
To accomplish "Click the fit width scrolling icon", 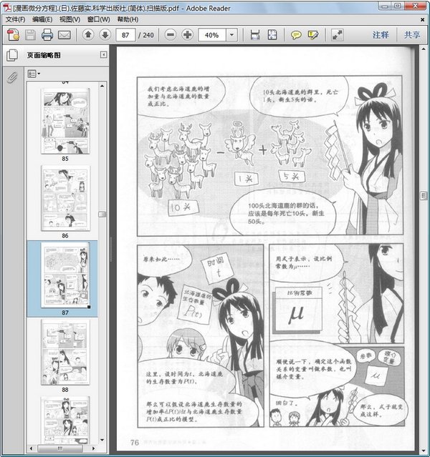I will point(255,35).
